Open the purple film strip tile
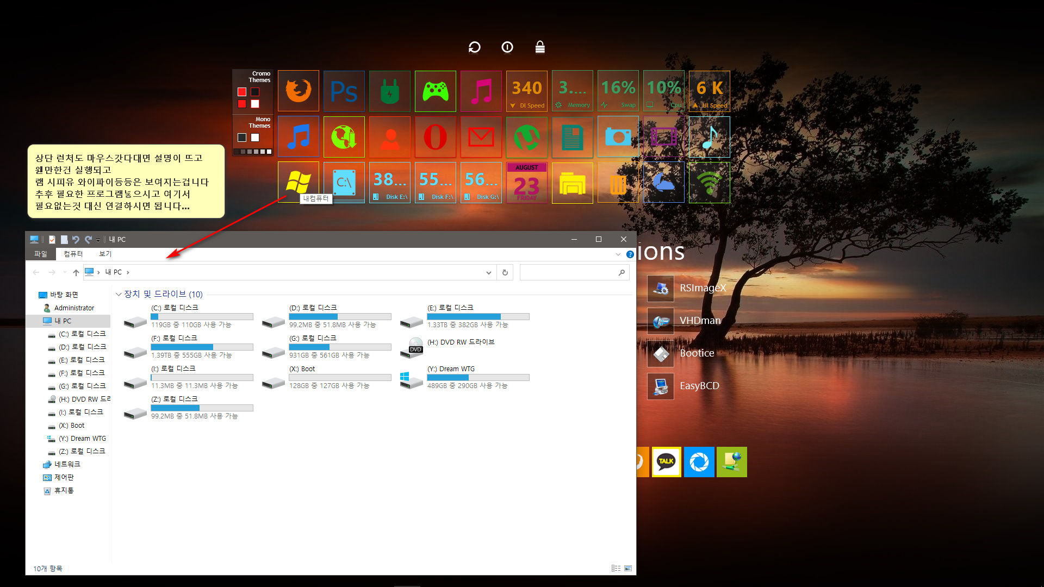The height and width of the screenshot is (587, 1044). [663, 137]
